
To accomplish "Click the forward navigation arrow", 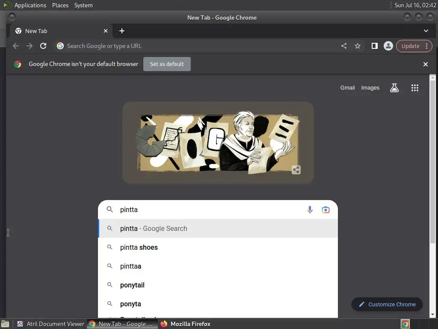I will pyautogui.click(x=30, y=46).
